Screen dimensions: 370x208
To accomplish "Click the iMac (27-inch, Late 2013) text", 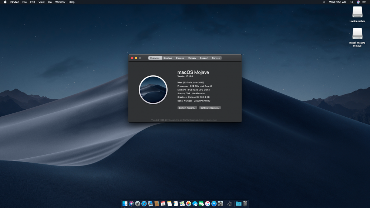I will coord(191,82).
